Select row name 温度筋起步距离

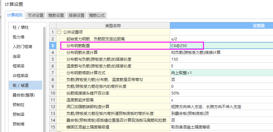coord(80,100)
